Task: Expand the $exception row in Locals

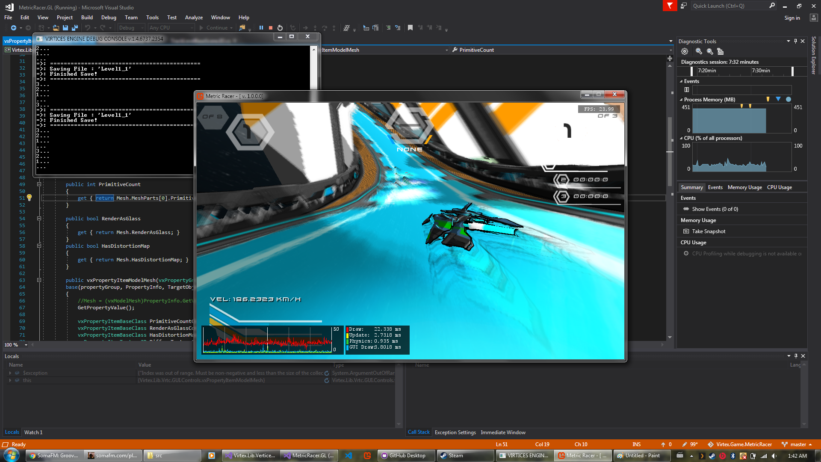Action: (x=10, y=373)
